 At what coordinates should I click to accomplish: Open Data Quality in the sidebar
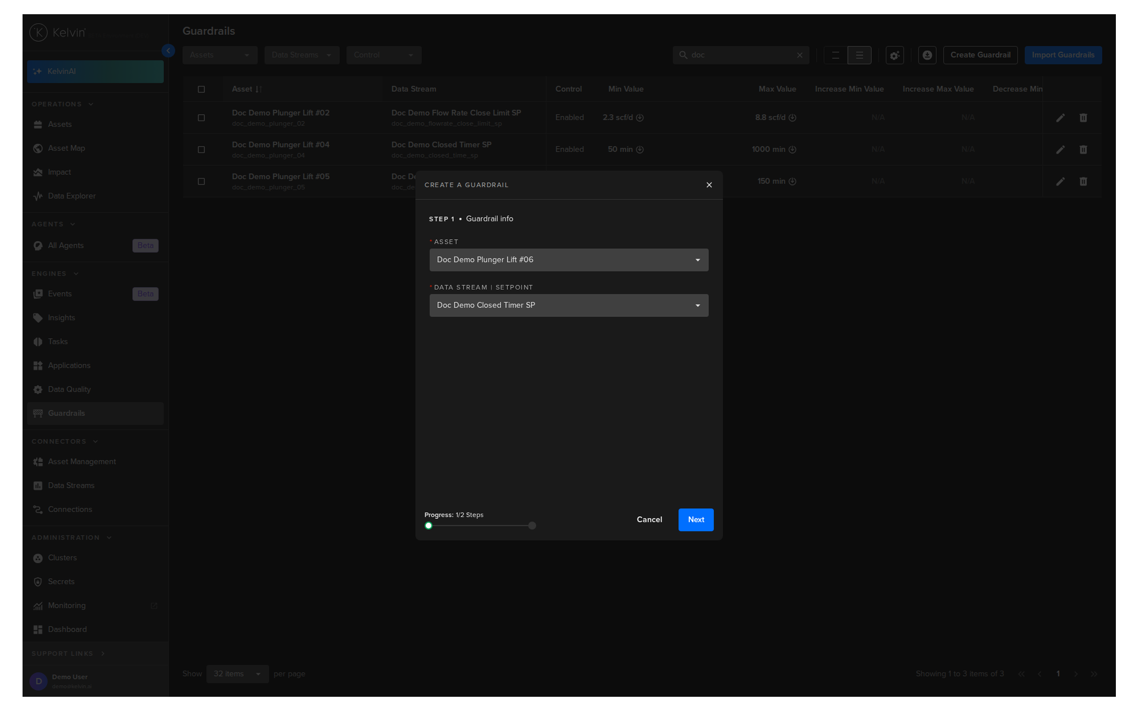(x=95, y=390)
